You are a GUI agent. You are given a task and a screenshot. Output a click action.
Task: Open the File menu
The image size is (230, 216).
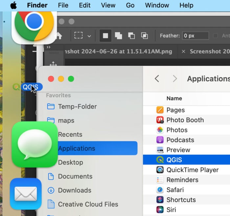tap(63, 6)
